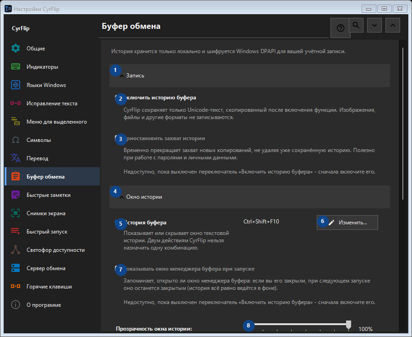The image size is (412, 337).
Task: Collapse the Запись section
Action: 249,76
